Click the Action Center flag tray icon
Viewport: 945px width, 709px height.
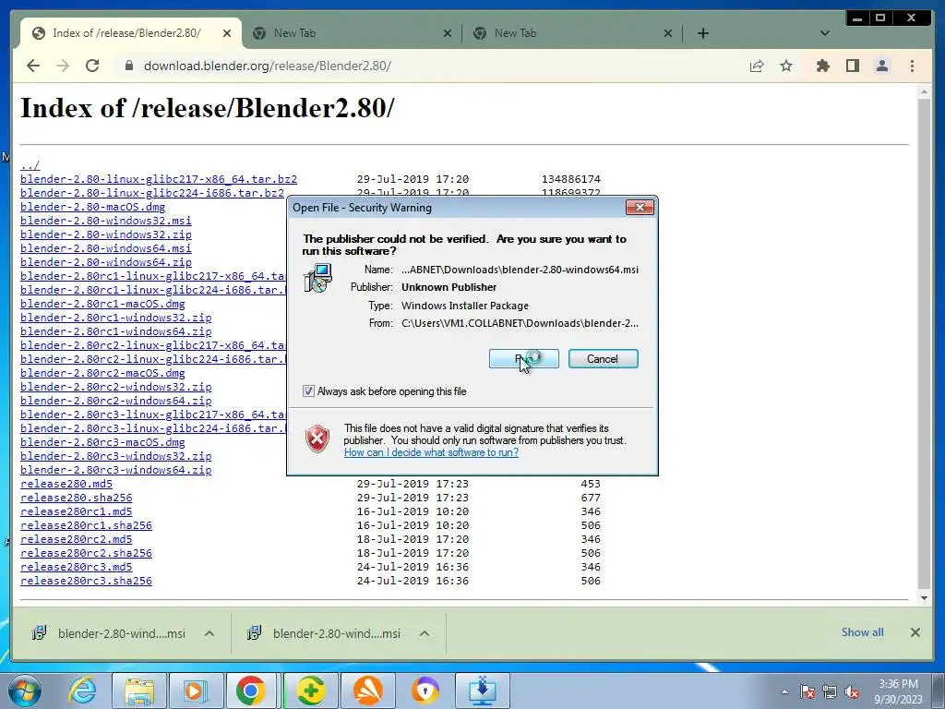pyautogui.click(x=807, y=691)
